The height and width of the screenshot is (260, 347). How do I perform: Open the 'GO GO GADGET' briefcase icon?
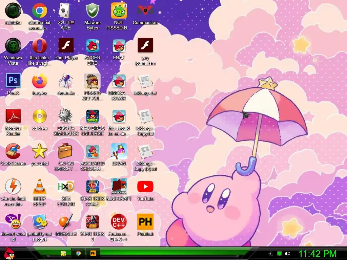click(65, 151)
